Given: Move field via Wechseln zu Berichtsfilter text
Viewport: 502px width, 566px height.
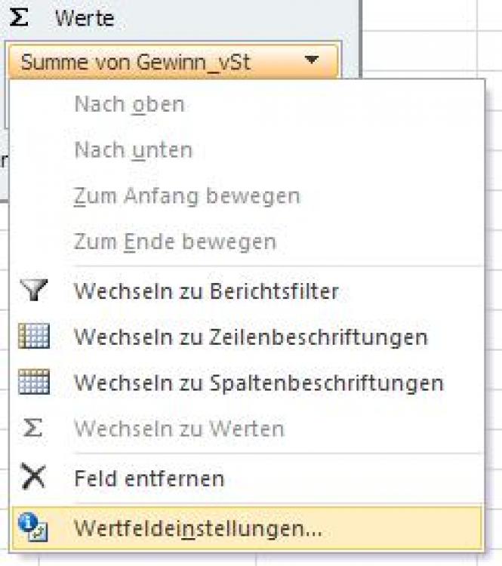Looking at the screenshot, I should pos(206,291).
